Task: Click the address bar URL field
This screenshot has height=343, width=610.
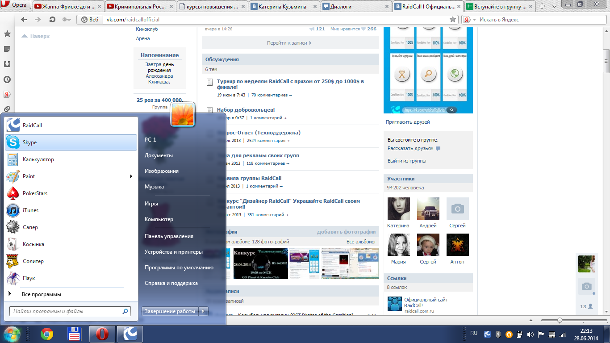Action: tap(275, 20)
